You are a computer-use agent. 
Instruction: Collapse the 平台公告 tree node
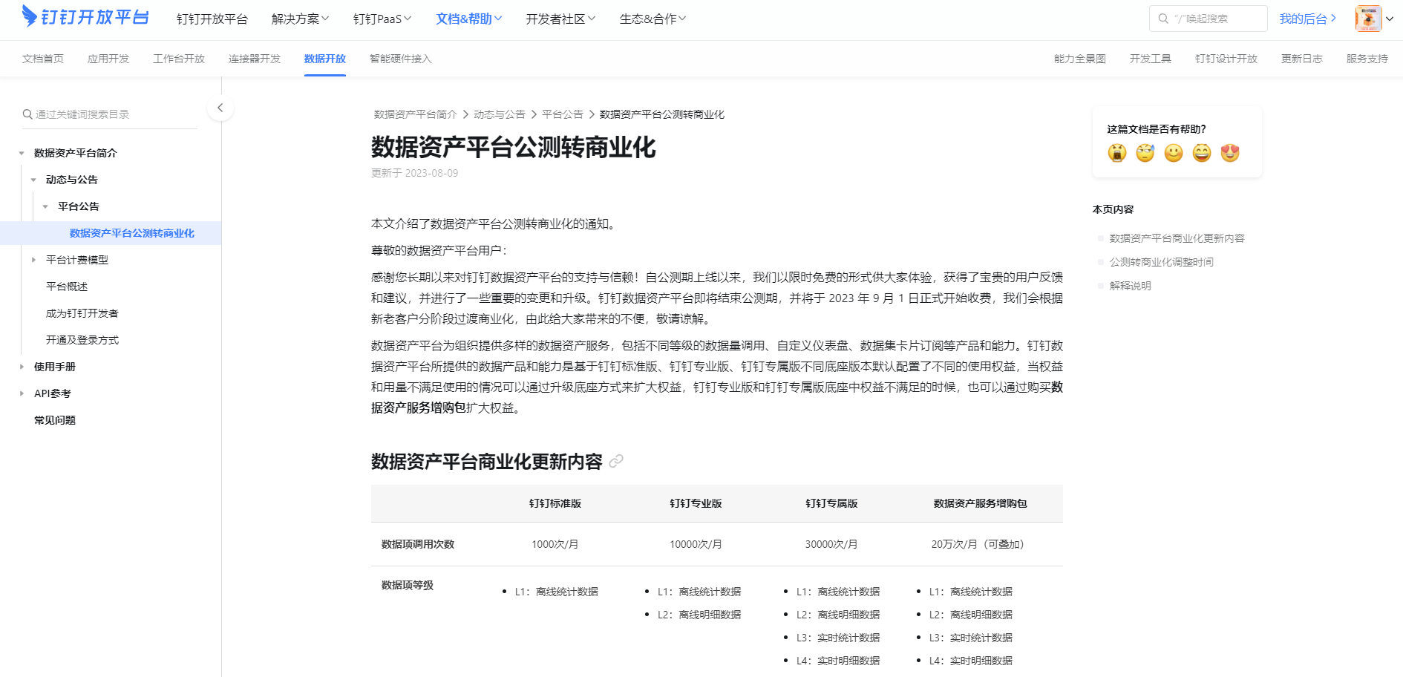pyautogui.click(x=45, y=206)
